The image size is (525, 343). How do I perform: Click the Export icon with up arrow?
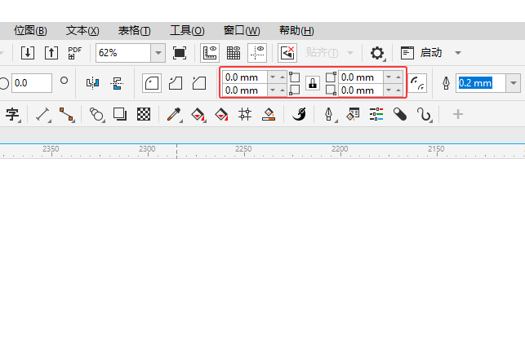coord(51,53)
